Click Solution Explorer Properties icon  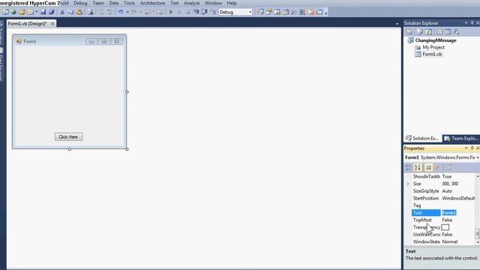pyautogui.click(x=409, y=31)
